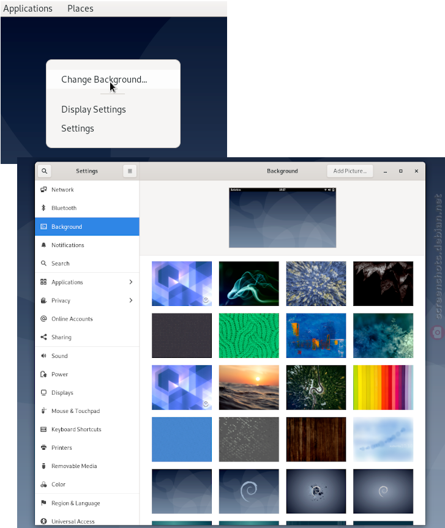Open the Sharing settings panel
This screenshot has width=445, height=528.
click(x=87, y=337)
